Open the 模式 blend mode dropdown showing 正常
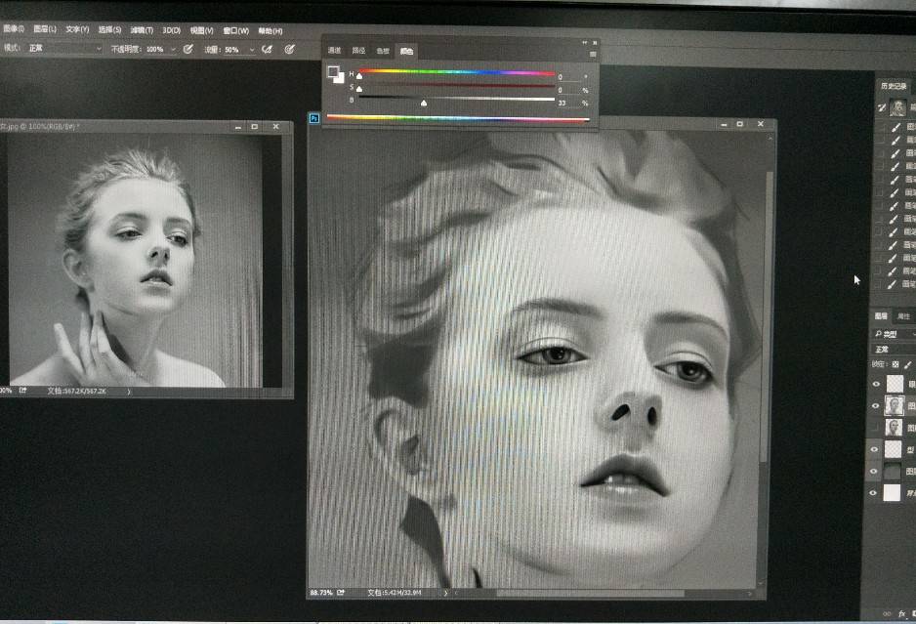Screen dimensions: 916x624 pos(64,49)
